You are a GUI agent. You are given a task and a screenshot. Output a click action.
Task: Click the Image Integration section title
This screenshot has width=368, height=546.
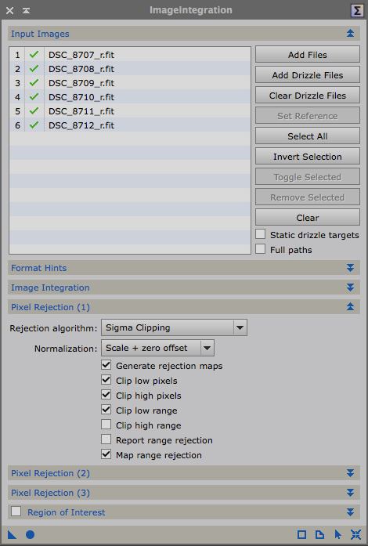(50, 287)
